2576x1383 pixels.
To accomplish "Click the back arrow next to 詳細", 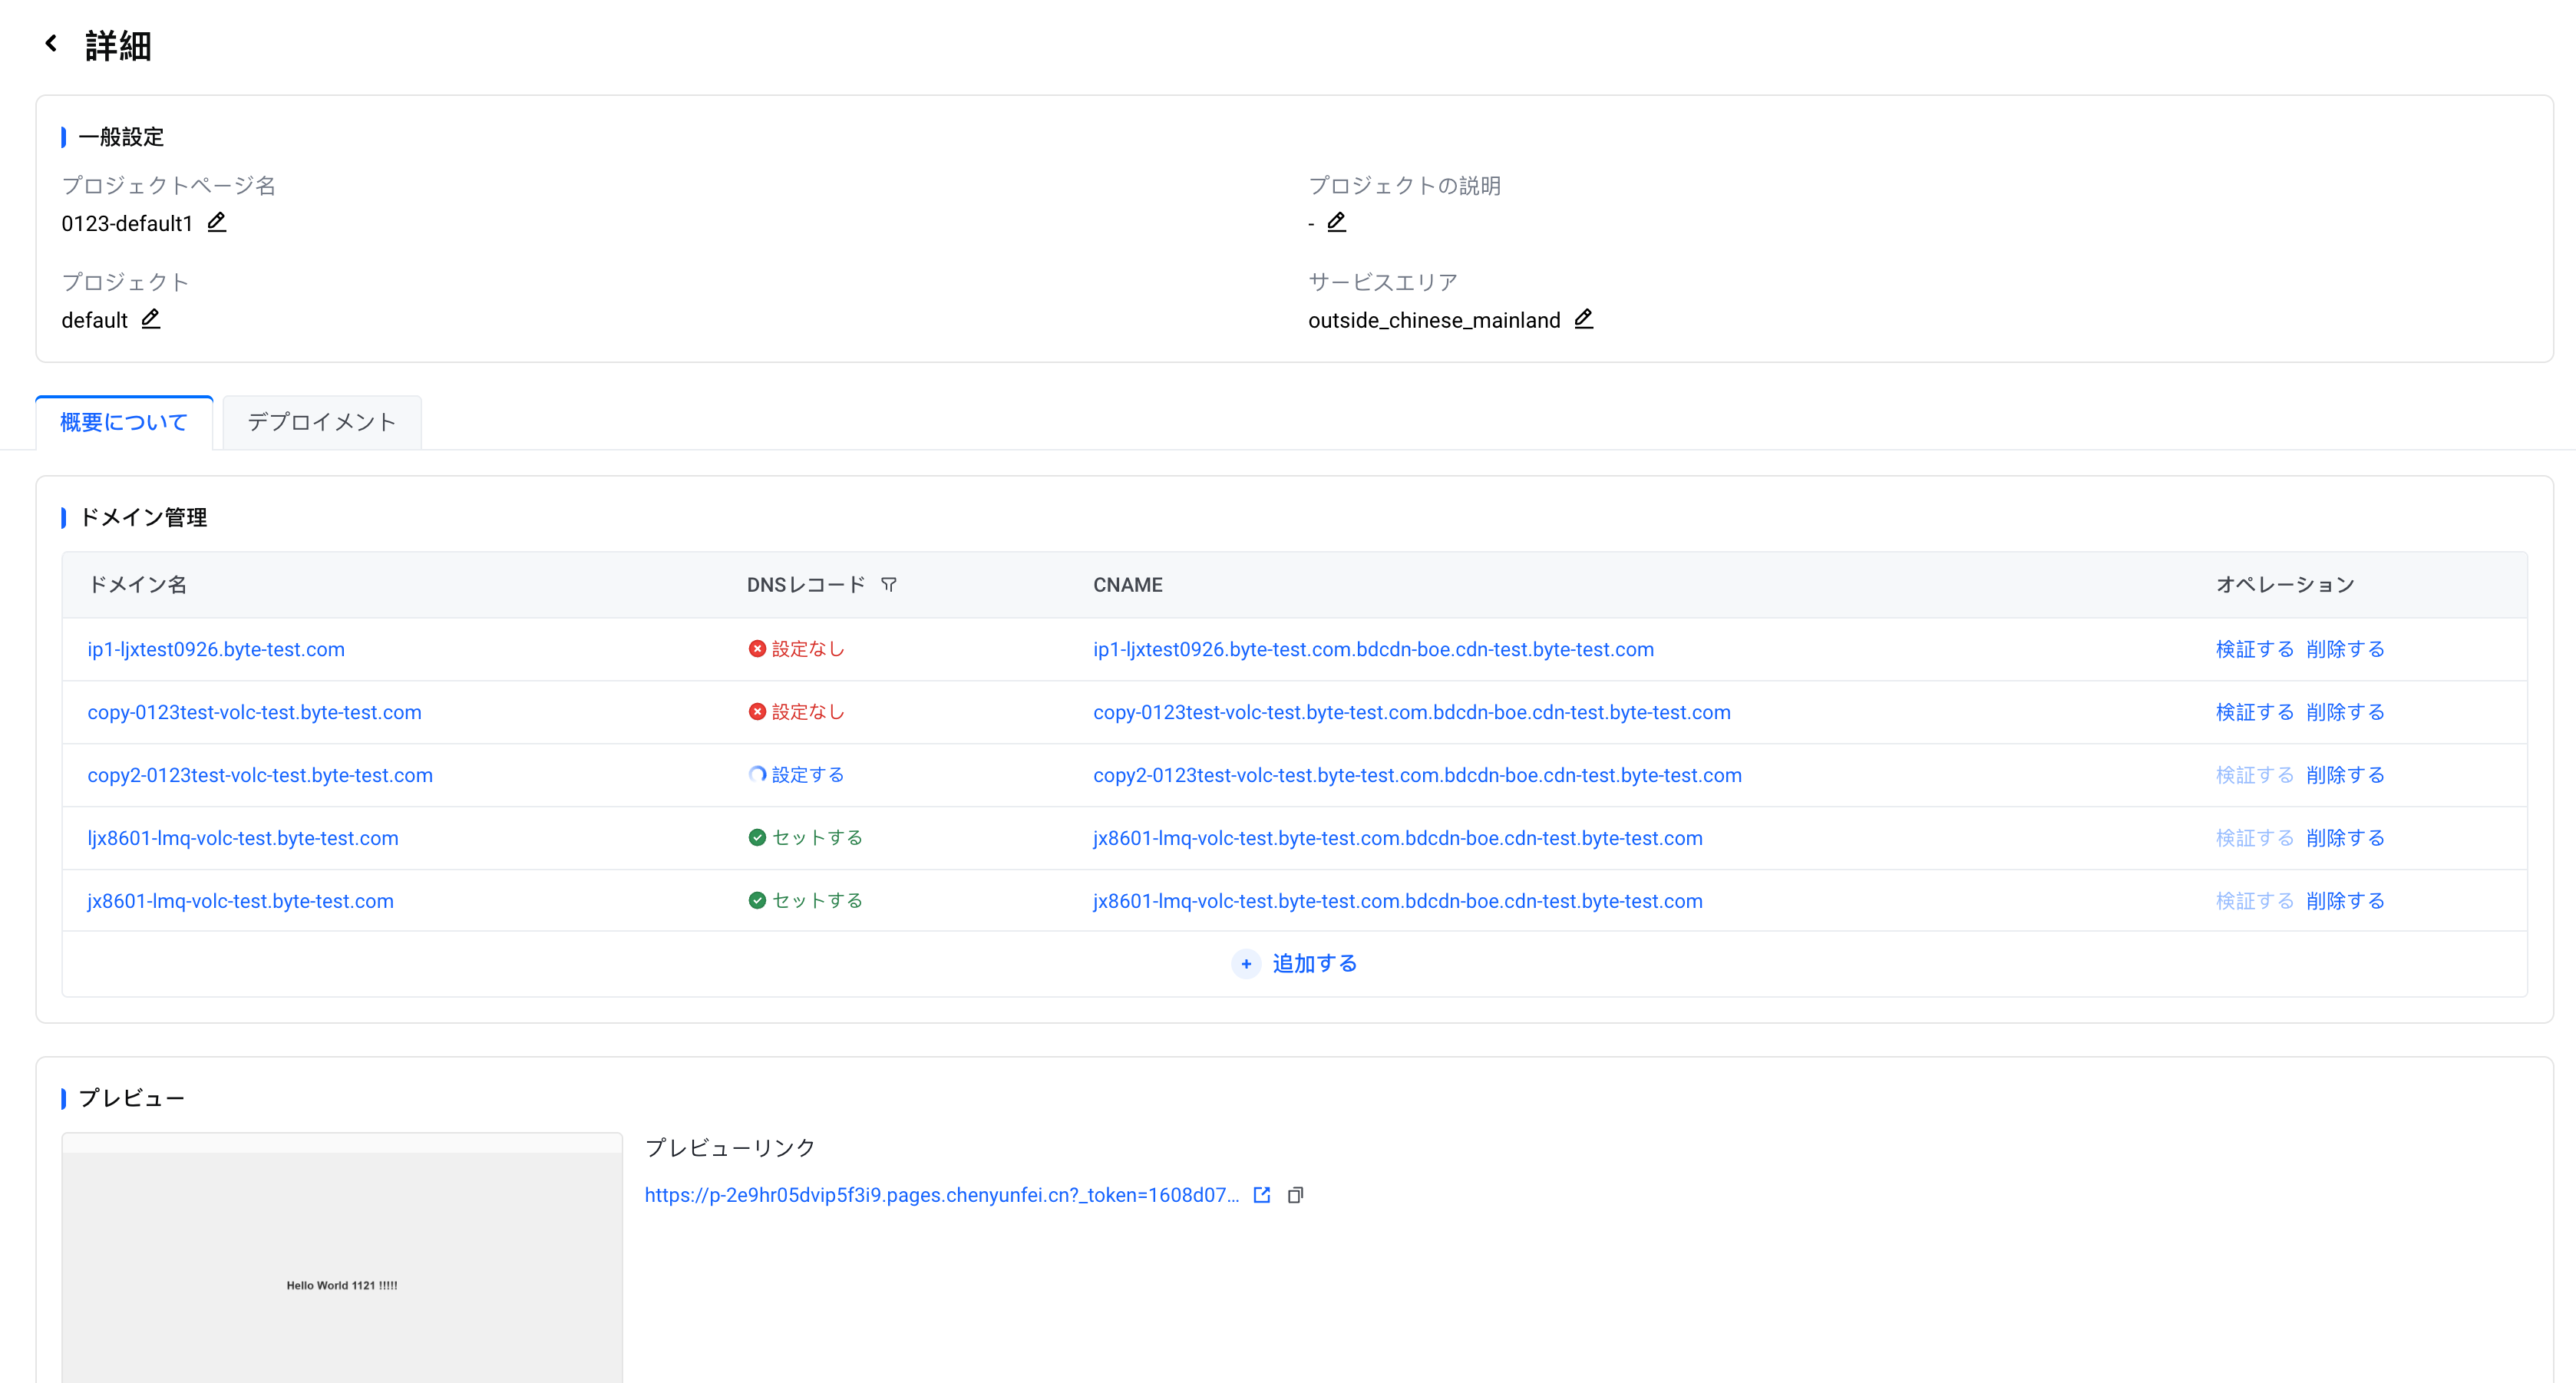I will pos(51,43).
